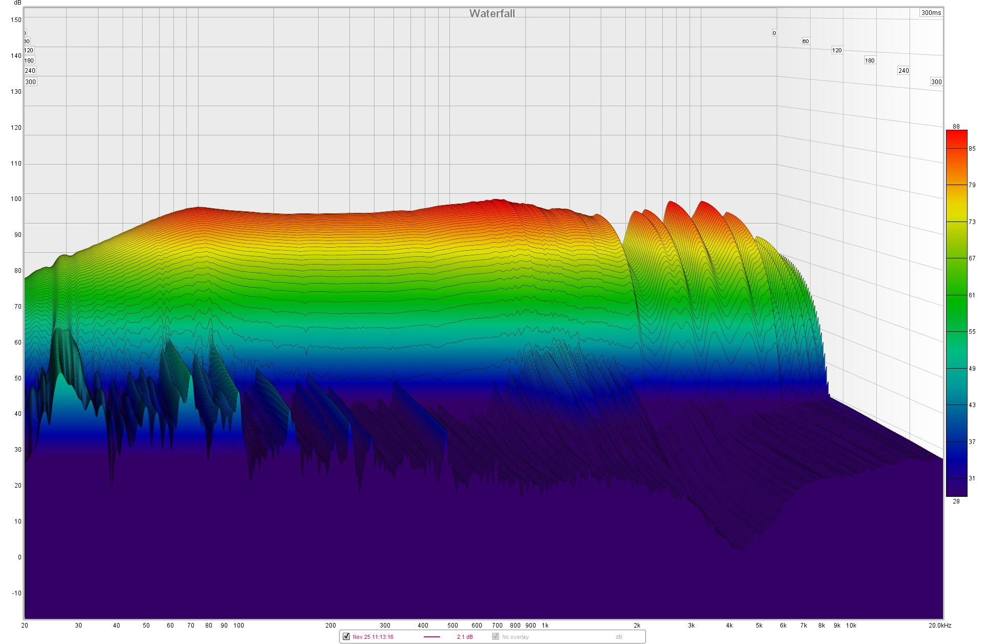Click the No overlay text label
The width and height of the screenshot is (985, 644).
point(516,637)
